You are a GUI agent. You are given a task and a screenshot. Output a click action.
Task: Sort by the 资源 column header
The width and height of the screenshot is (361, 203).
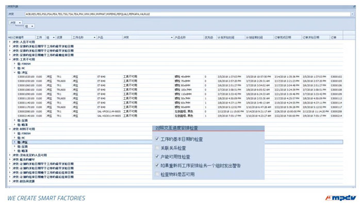[x=63, y=37]
